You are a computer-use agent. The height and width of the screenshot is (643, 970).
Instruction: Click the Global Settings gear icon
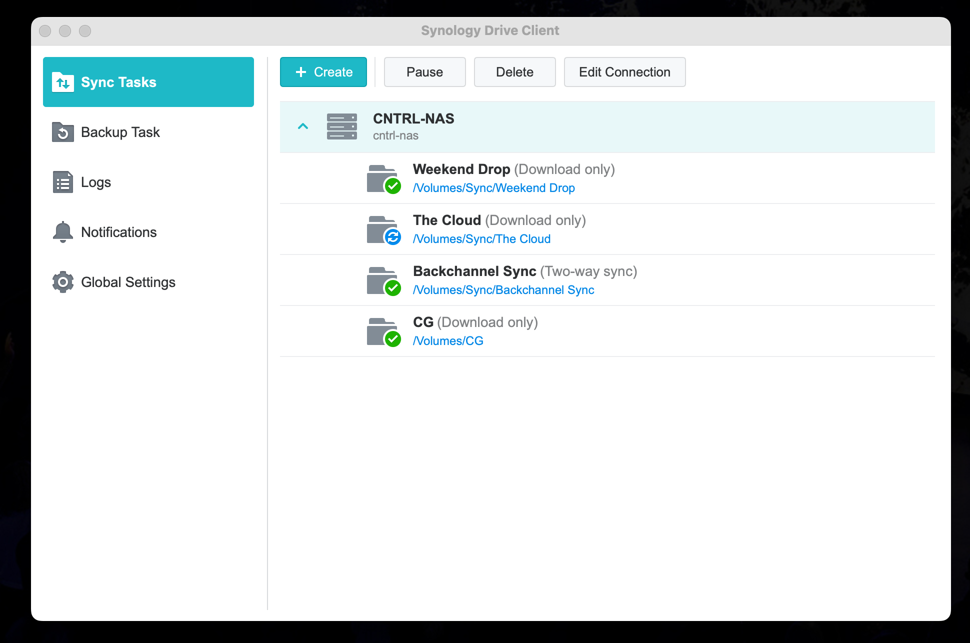[63, 282]
